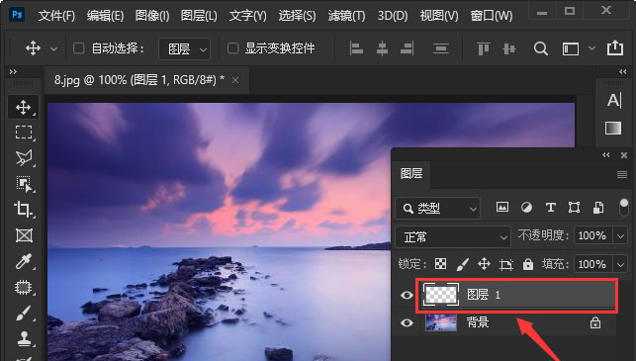Collapse the Layers panel to icons

click(606, 155)
